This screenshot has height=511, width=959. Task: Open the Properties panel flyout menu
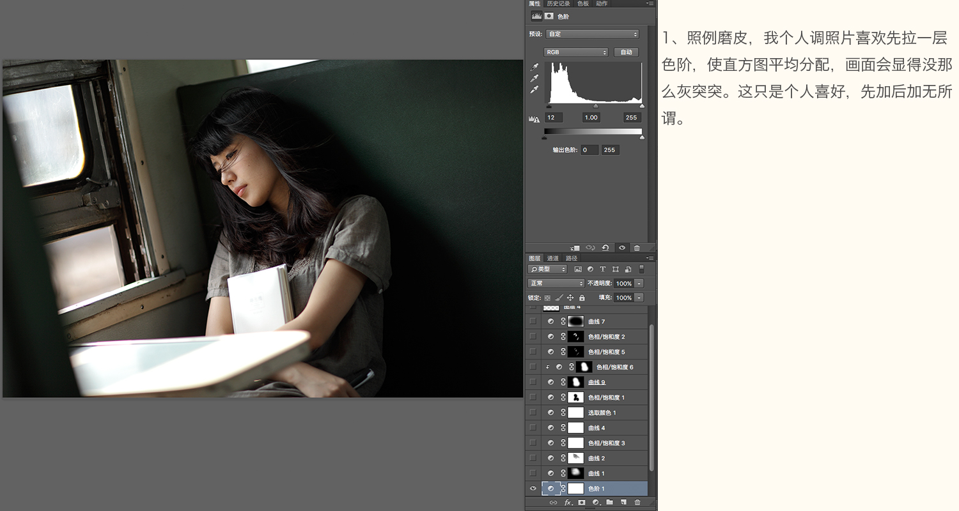[650, 3]
